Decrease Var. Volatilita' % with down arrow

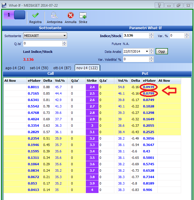[x=151, y=61]
